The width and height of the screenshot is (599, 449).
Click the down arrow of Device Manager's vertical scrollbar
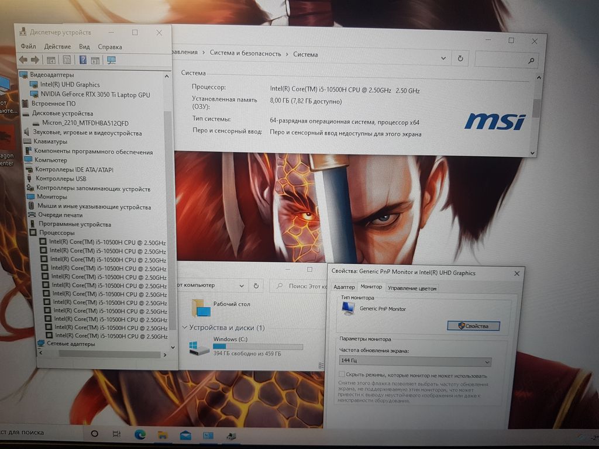173,347
